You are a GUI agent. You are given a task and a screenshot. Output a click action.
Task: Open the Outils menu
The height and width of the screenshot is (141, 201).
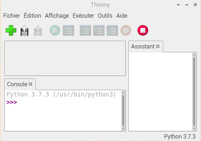105,16
